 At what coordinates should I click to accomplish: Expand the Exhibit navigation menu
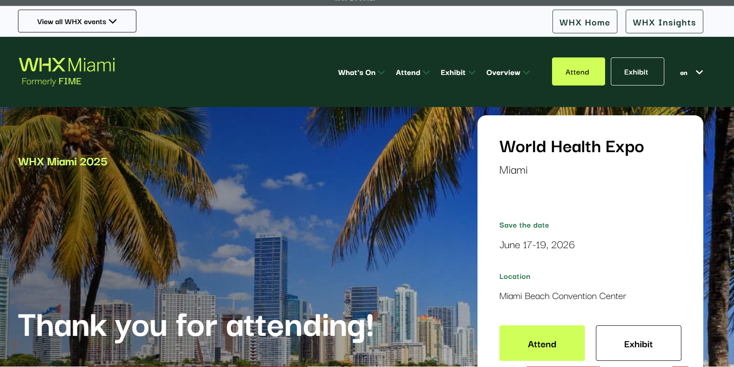coord(453,73)
